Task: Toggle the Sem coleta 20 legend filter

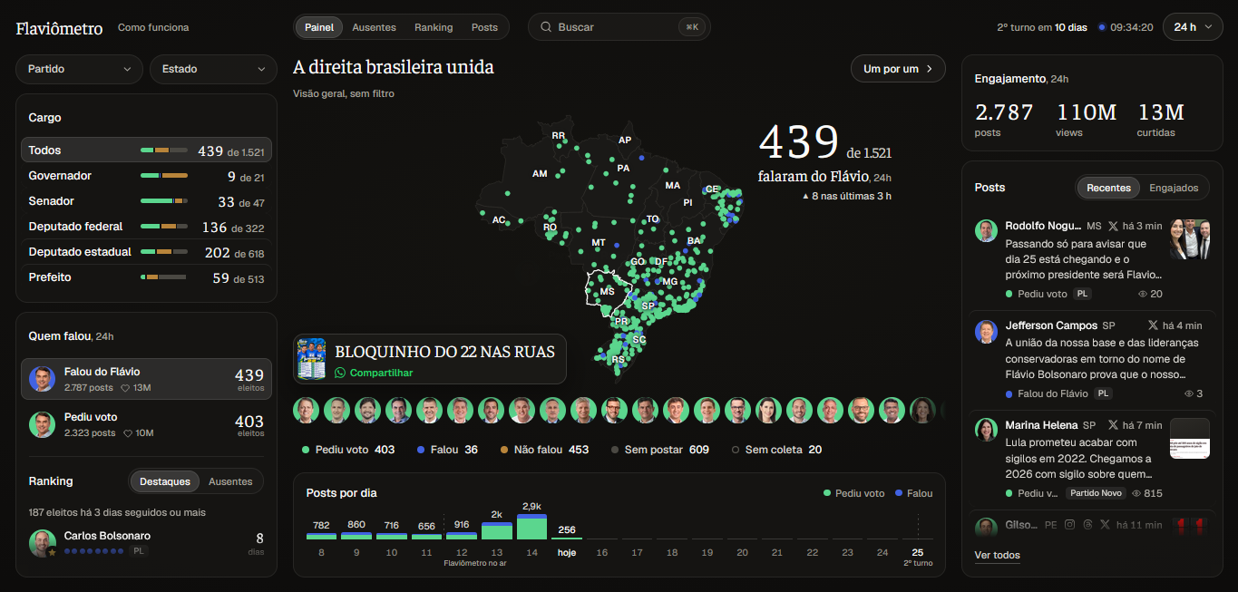Action: 776,450
